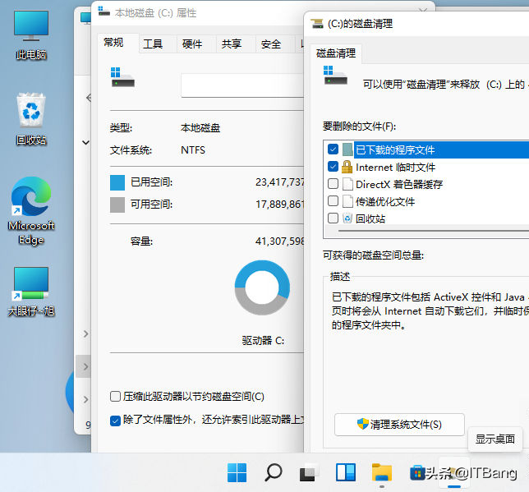The height and width of the screenshot is (492, 529).
Task: Click the Windows Start button on the taskbar
Action: pyautogui.click(x=237, y=472)
